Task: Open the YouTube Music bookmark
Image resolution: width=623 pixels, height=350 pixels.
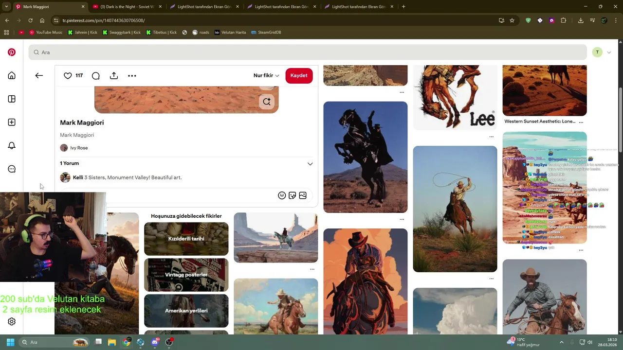Action: tap(46, 32)
